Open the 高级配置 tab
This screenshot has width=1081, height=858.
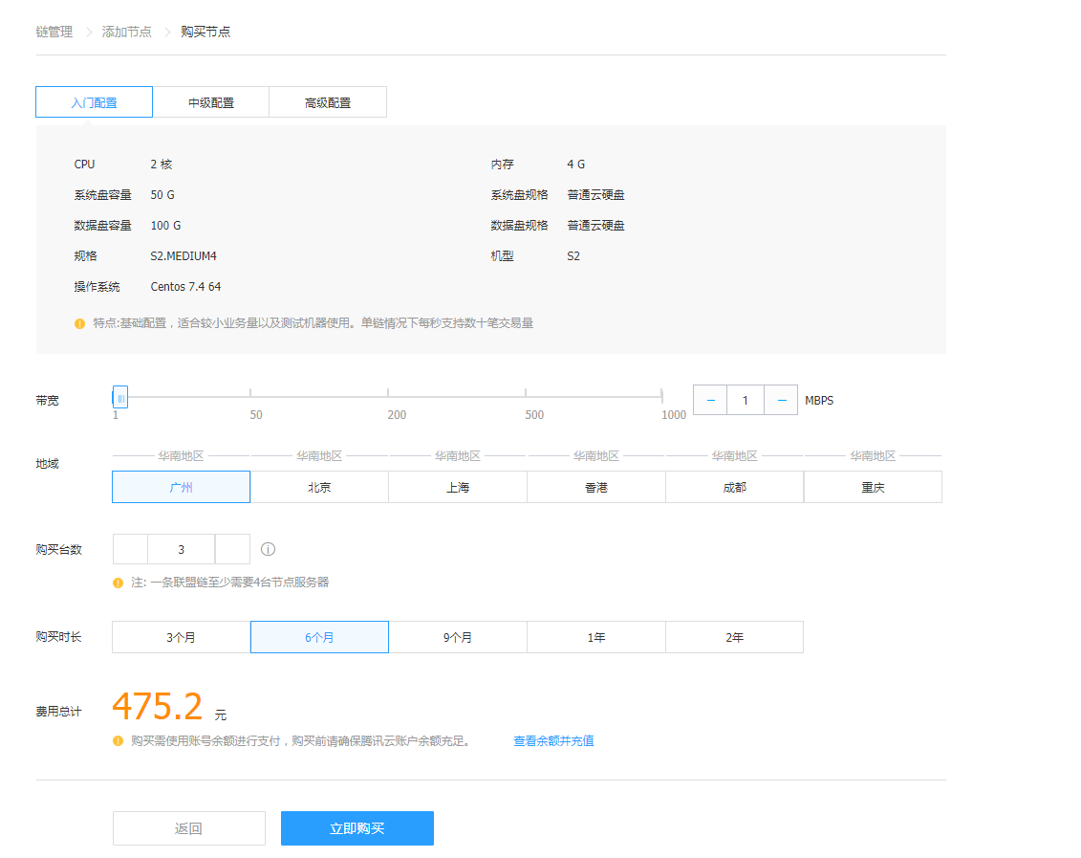click(328, 102)
